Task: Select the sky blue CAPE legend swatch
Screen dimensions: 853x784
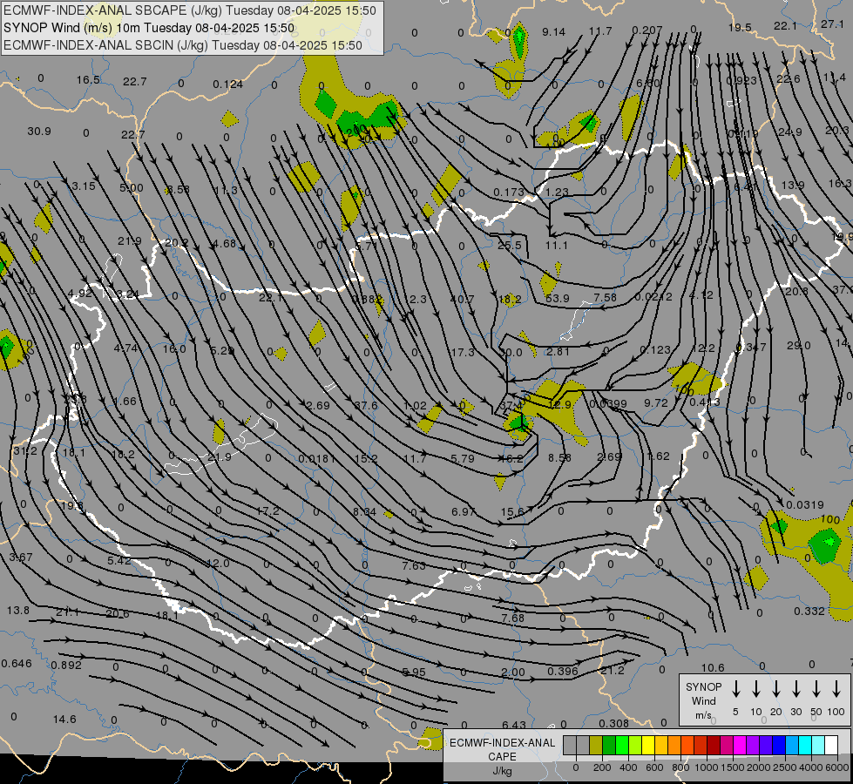Action: click(793, 746)
